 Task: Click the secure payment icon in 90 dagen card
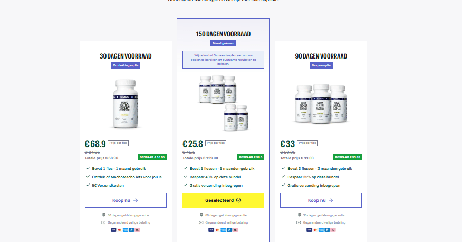coord(299,222)
